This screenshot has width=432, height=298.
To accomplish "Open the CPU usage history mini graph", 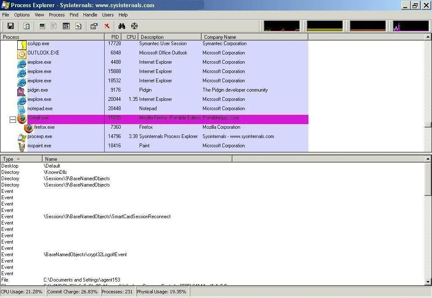I will [281, 26].
